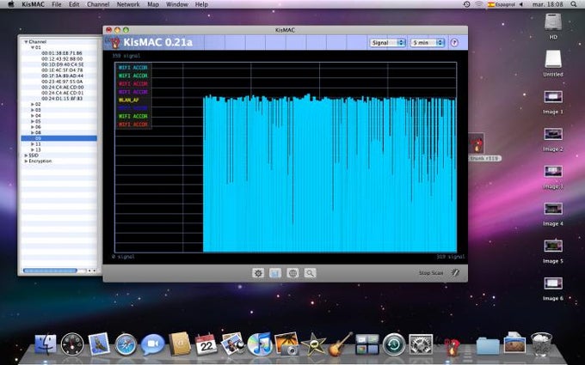Launch Mail from the dock
The width and height of the screenshot is (585, 365).
(99, 344)
